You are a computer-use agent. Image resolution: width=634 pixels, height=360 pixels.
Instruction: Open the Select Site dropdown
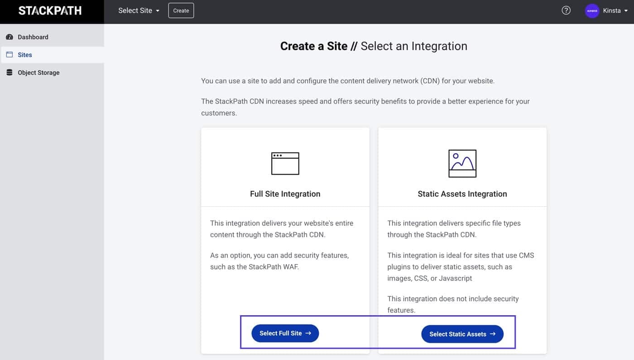(x=135, y=10)
